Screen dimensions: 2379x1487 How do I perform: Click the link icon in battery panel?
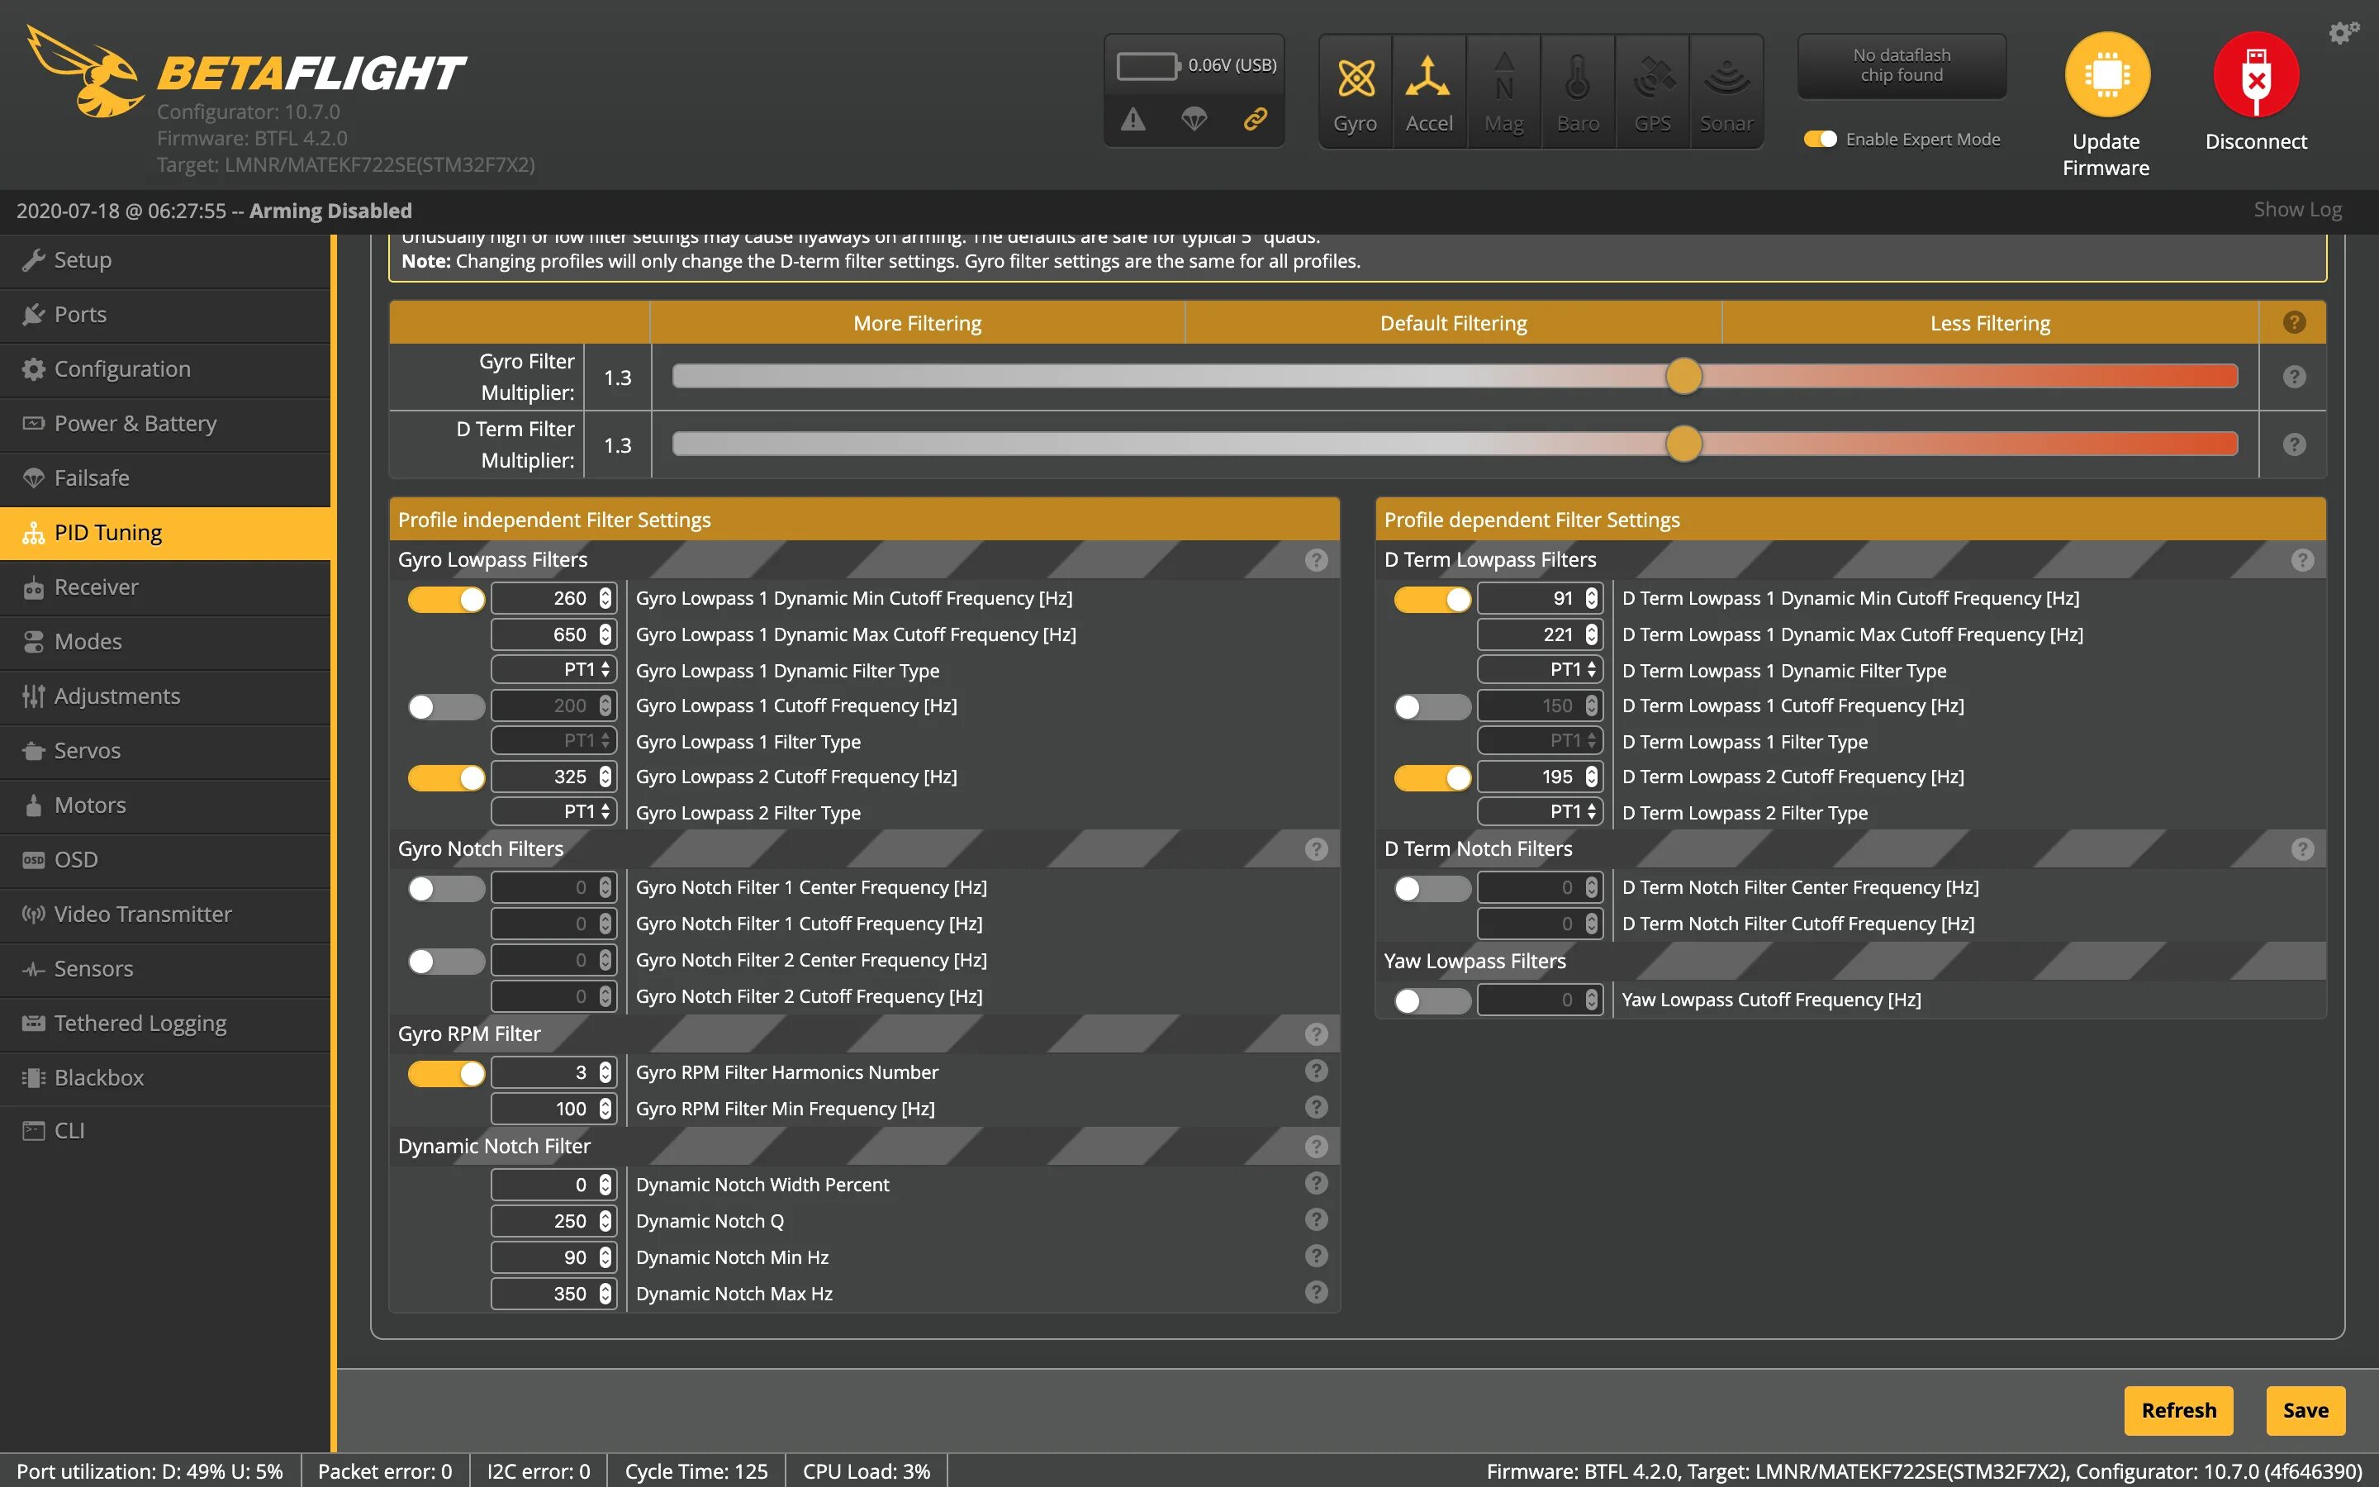coord(1255,119)
